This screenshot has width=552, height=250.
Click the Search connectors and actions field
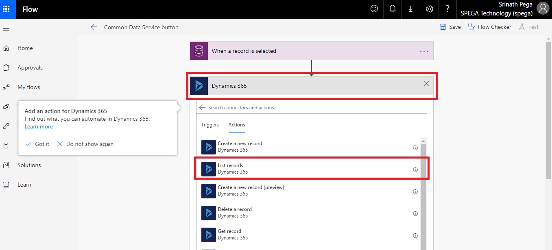pyautogui.click(x=313, y=108)
